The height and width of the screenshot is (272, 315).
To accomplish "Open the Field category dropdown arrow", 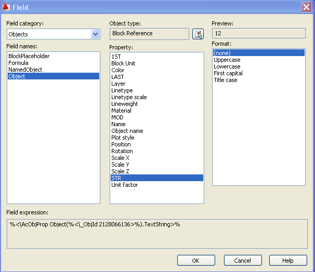I will pyautogui.click(x=96, y=34).
